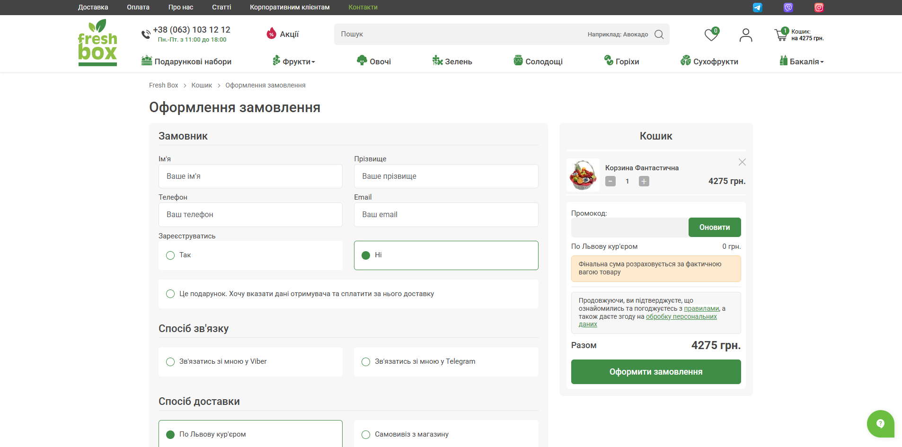
Task: Decrease quantity with the minus button
Action: (610, 181)
